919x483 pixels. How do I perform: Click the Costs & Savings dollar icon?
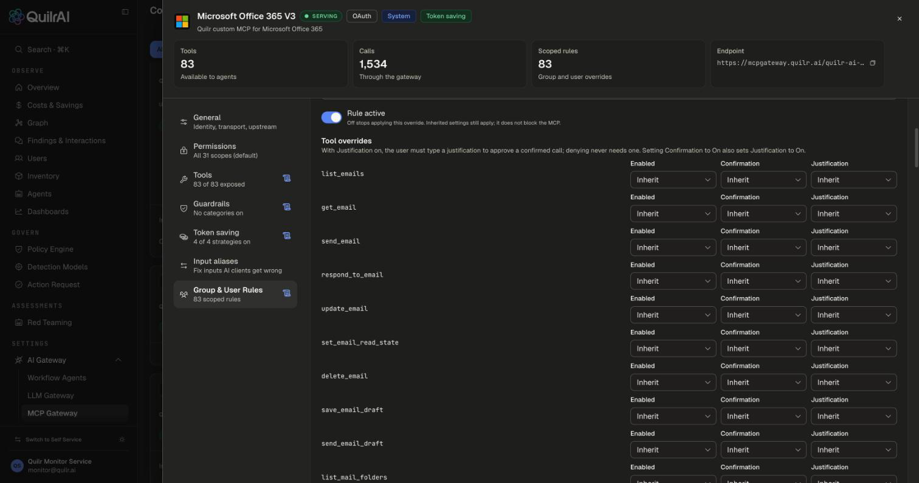click(x=18, y=105)
